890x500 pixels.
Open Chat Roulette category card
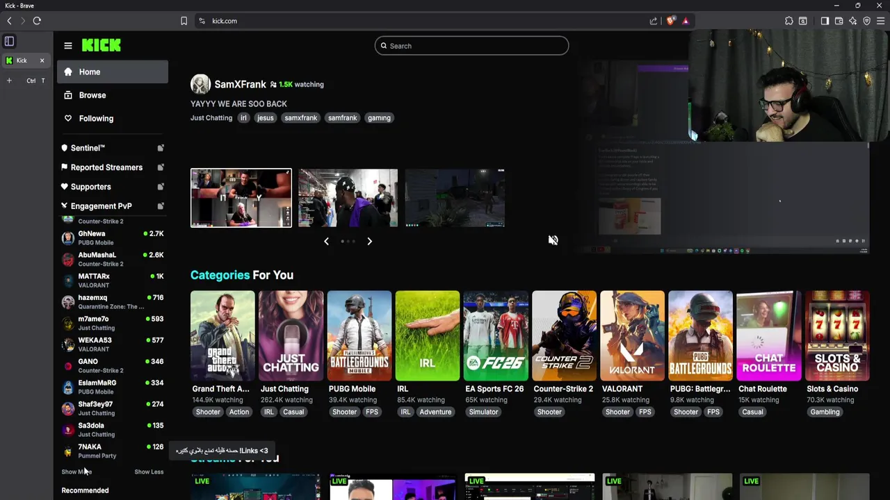[x=769, y=336]
